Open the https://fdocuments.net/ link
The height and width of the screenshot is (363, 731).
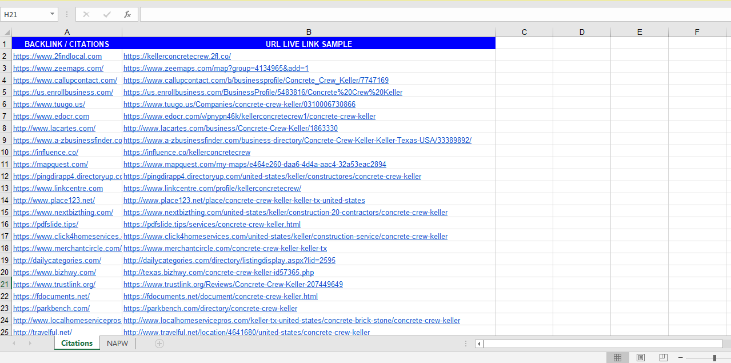coord(51,296)
